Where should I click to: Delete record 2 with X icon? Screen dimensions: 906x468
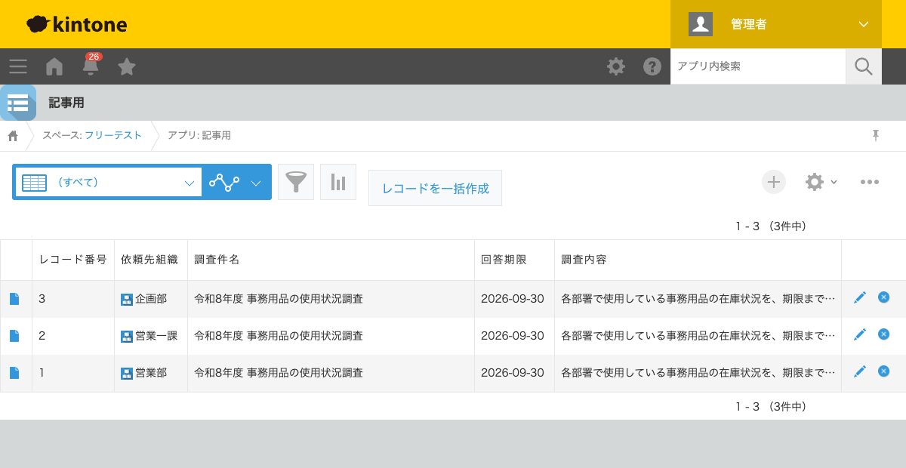point(884,334)
